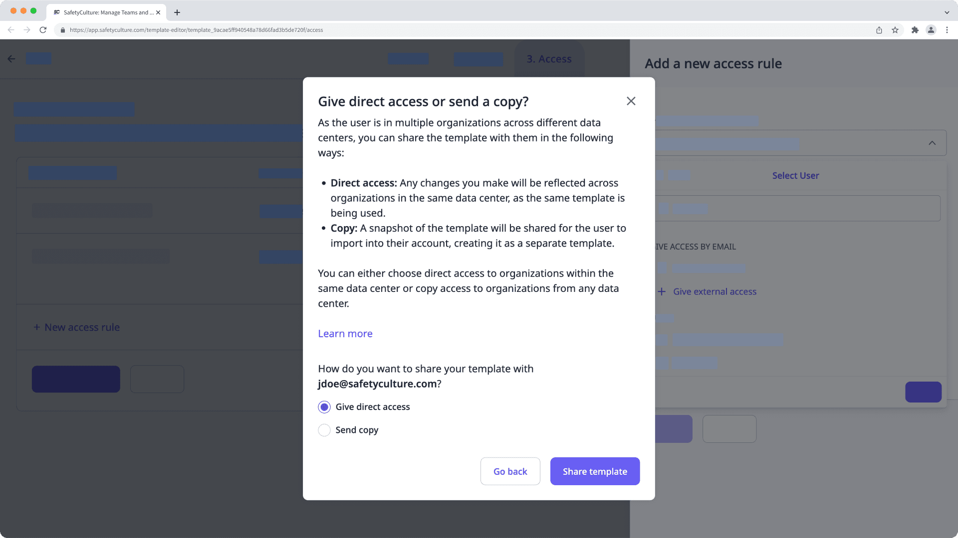Open a new browser tab

(177, 12)
